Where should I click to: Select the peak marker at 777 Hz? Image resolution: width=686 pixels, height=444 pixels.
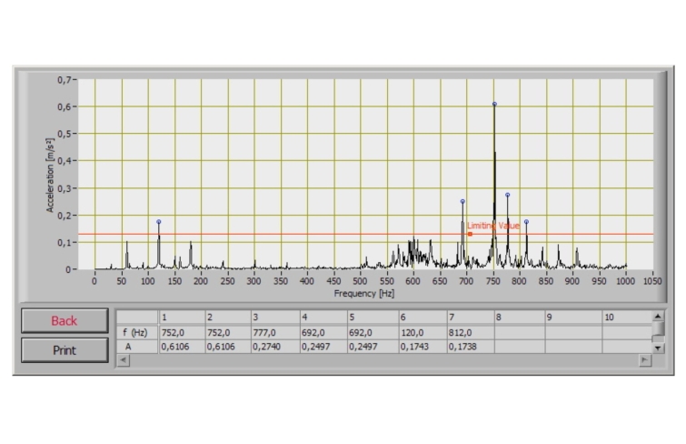tap(507, 195)
